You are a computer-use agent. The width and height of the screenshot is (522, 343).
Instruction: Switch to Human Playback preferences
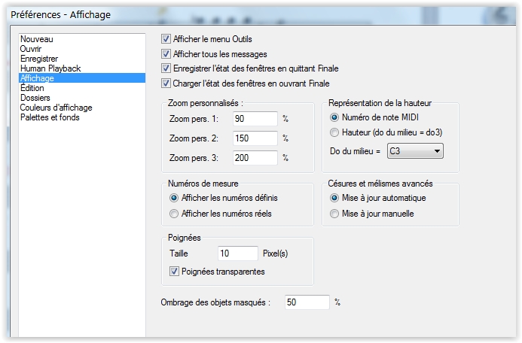click(x=50, y=68)
